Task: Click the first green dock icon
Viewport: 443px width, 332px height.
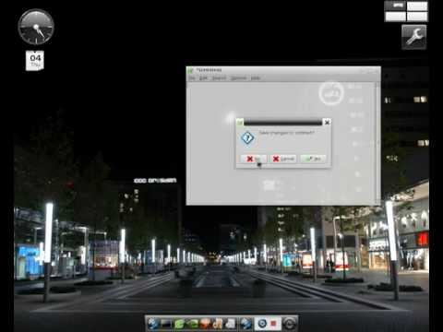Action: pos(179,324)
